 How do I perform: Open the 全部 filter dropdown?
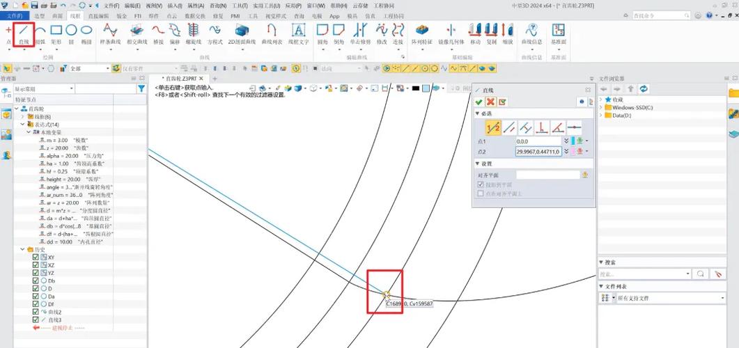(90, 68)
